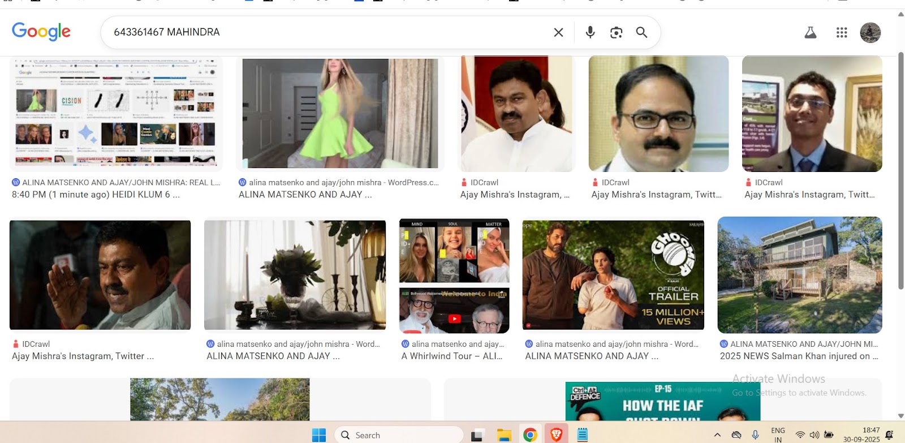This screenshot has width=905, height=443.
Task: Open the house exterior image result
Action: click(x=799, y=274)
